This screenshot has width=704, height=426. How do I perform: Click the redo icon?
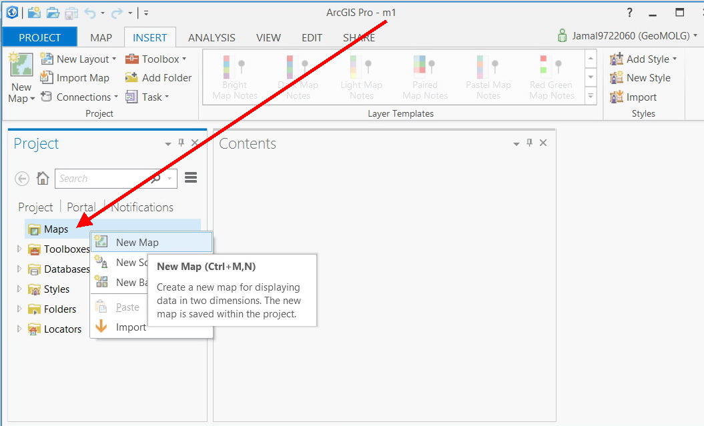(x=117, y=13)
